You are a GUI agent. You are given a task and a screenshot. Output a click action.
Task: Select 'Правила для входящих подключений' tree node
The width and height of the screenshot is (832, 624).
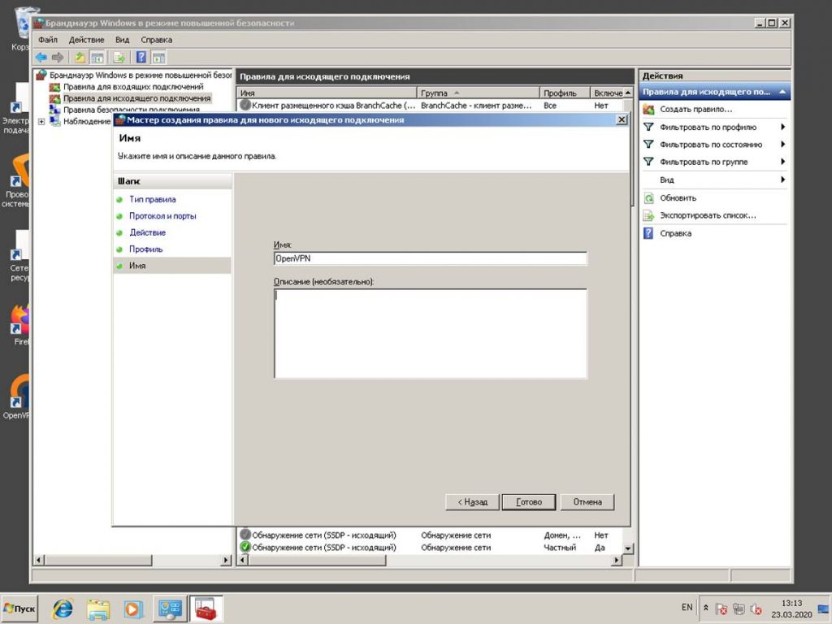coord(132,86)
